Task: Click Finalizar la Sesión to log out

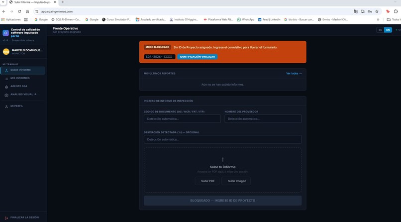Action: tap(23, 218)
